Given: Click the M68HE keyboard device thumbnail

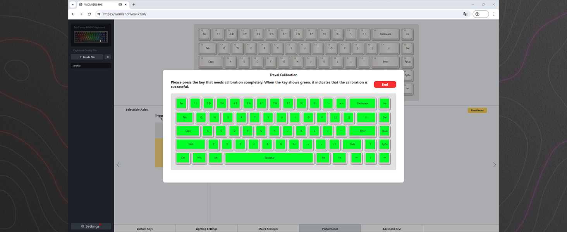Looking at the screenshot, I should point(91,36).
